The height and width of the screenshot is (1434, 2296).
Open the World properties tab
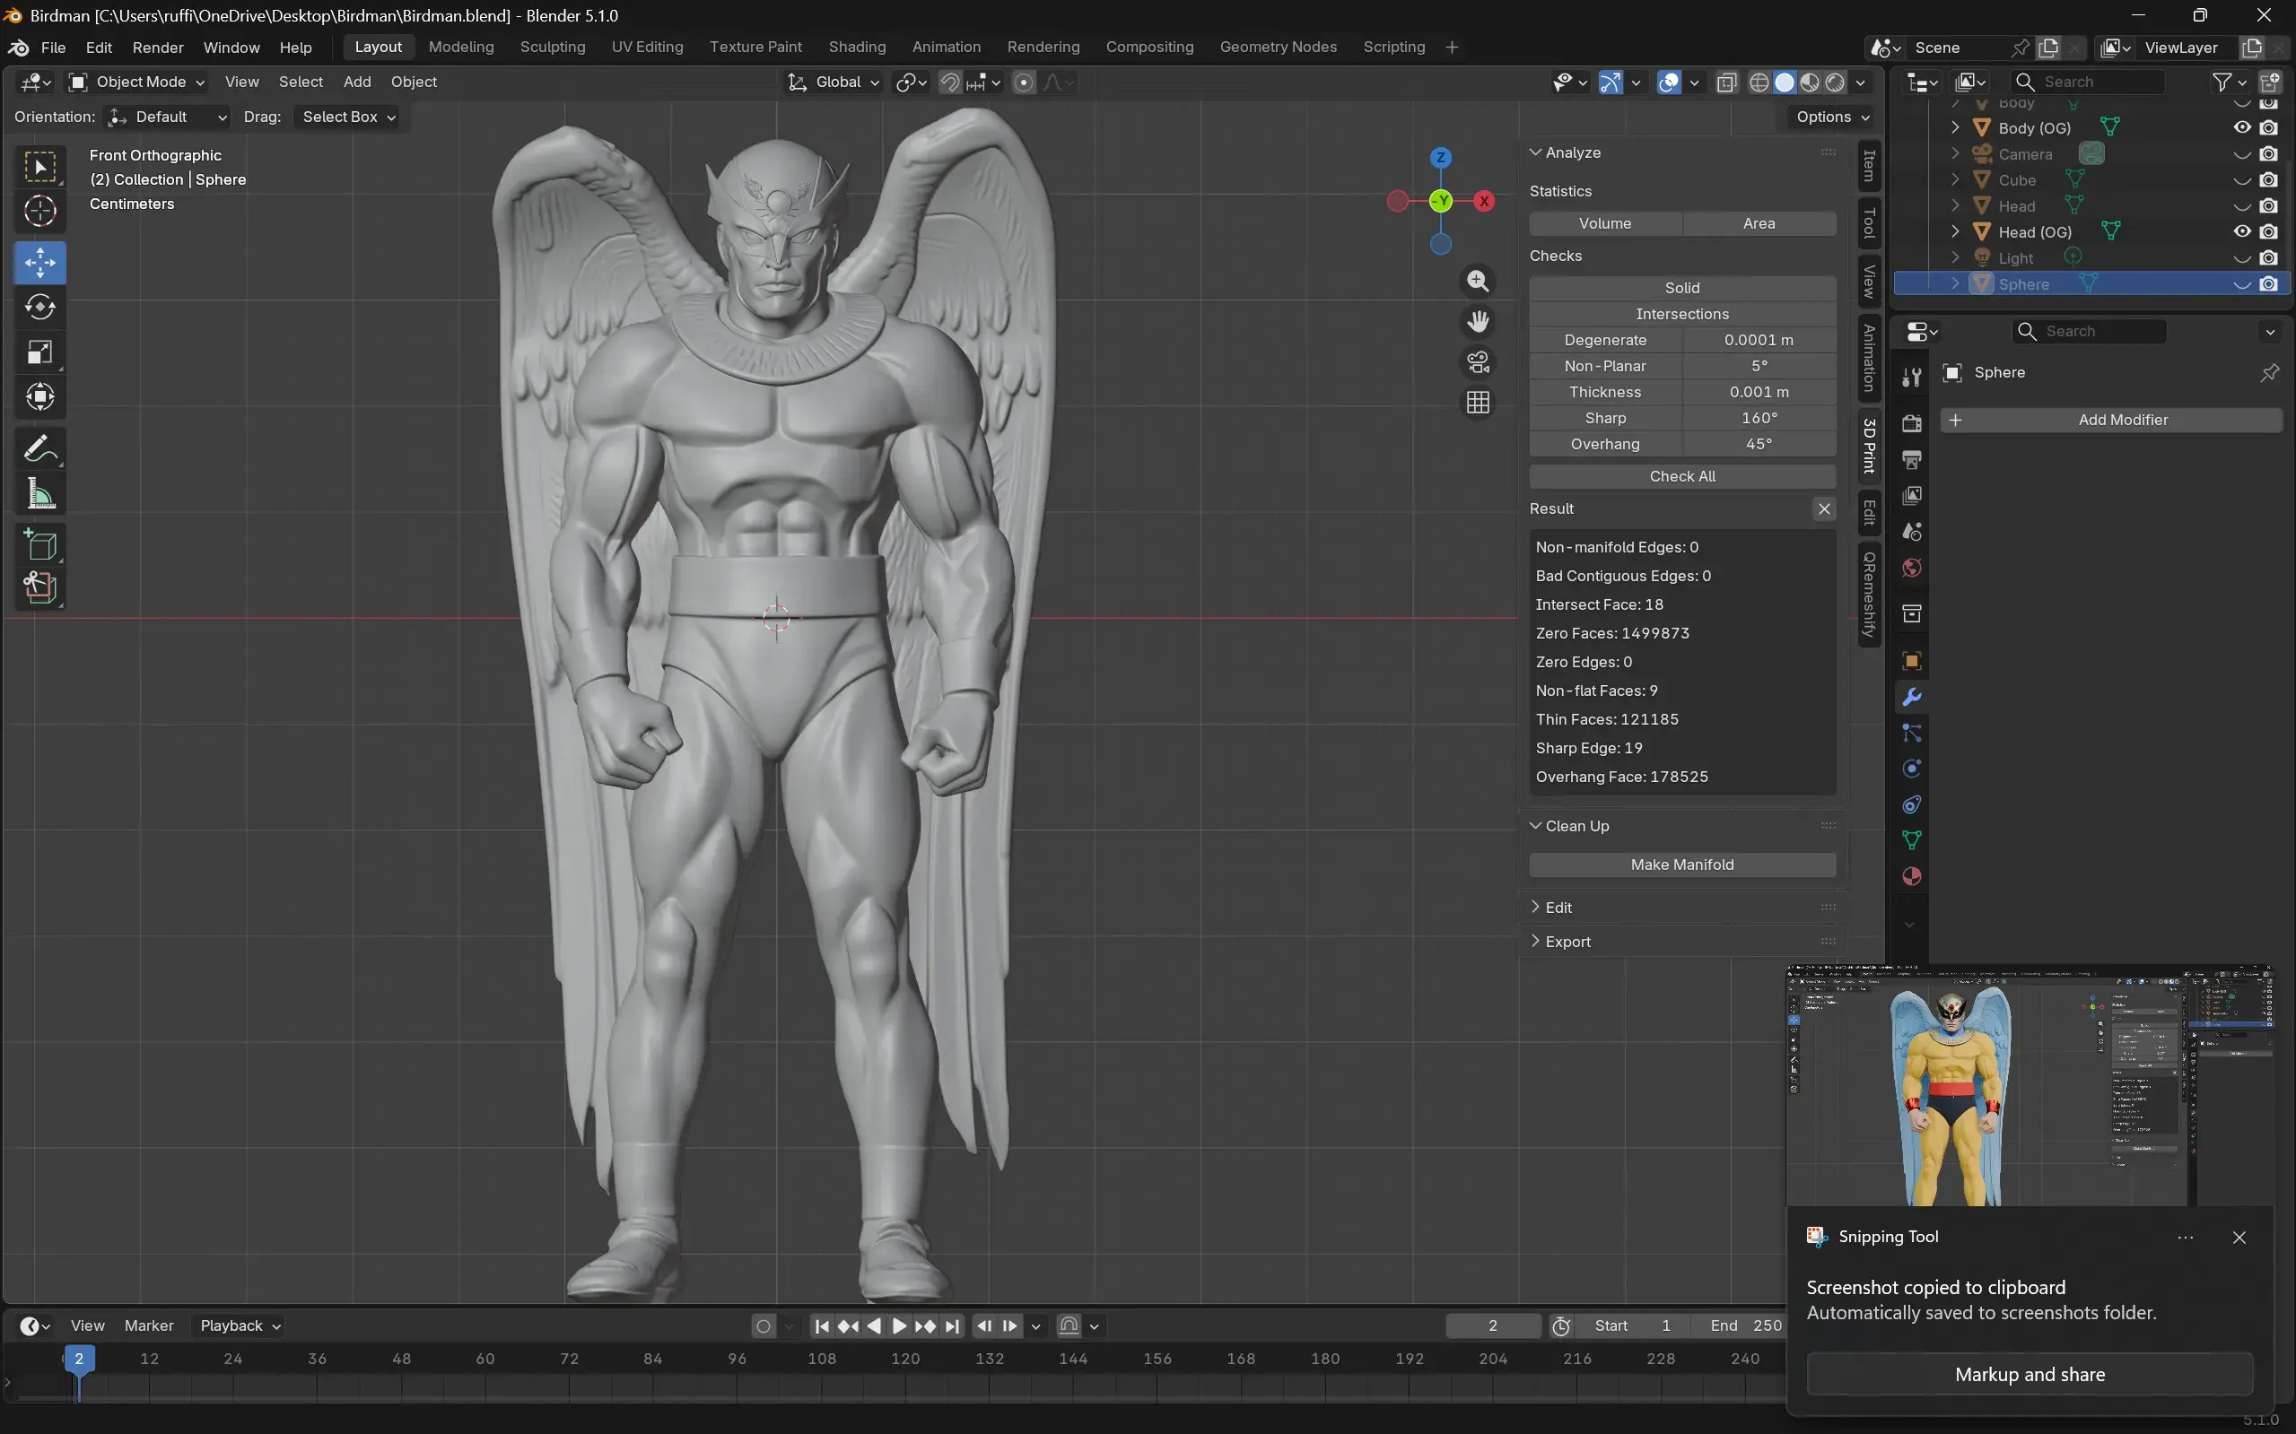[x=1912, y=567]
